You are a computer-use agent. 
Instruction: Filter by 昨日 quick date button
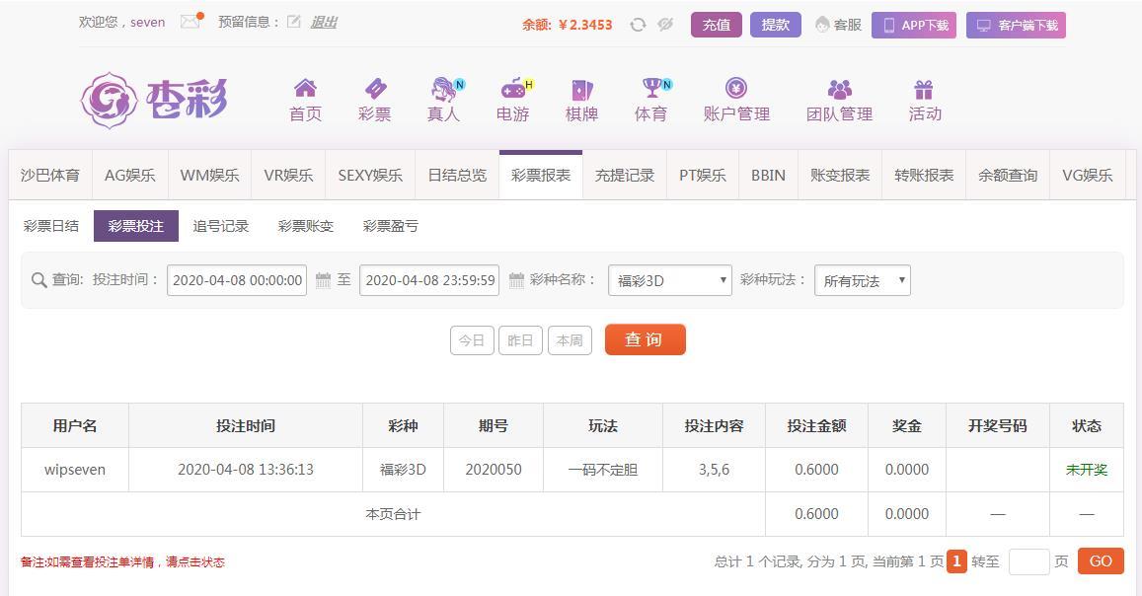tap(520, 340)
